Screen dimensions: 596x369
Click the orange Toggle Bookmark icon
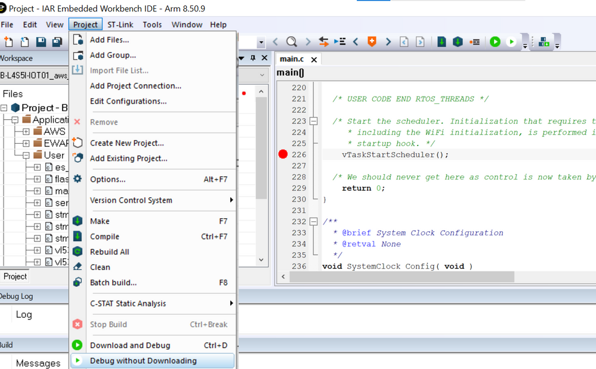[372, 41]
